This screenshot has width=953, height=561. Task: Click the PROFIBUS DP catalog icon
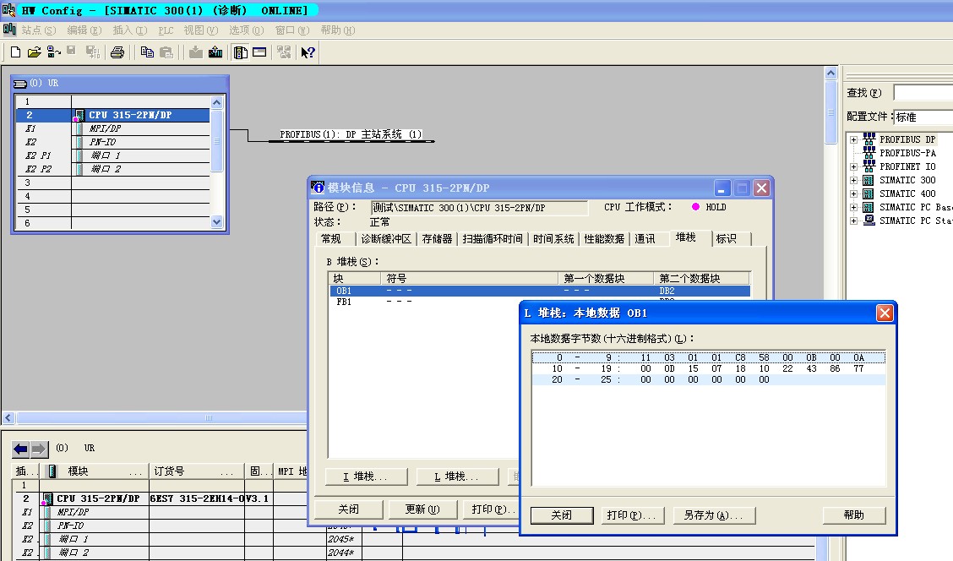pyautogui.click(x=869, y=139)
